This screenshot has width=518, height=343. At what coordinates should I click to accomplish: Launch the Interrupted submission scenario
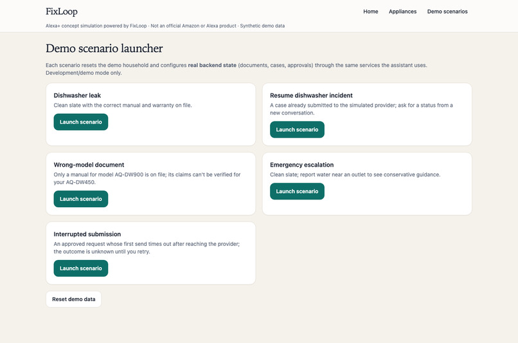coord(81,268)
